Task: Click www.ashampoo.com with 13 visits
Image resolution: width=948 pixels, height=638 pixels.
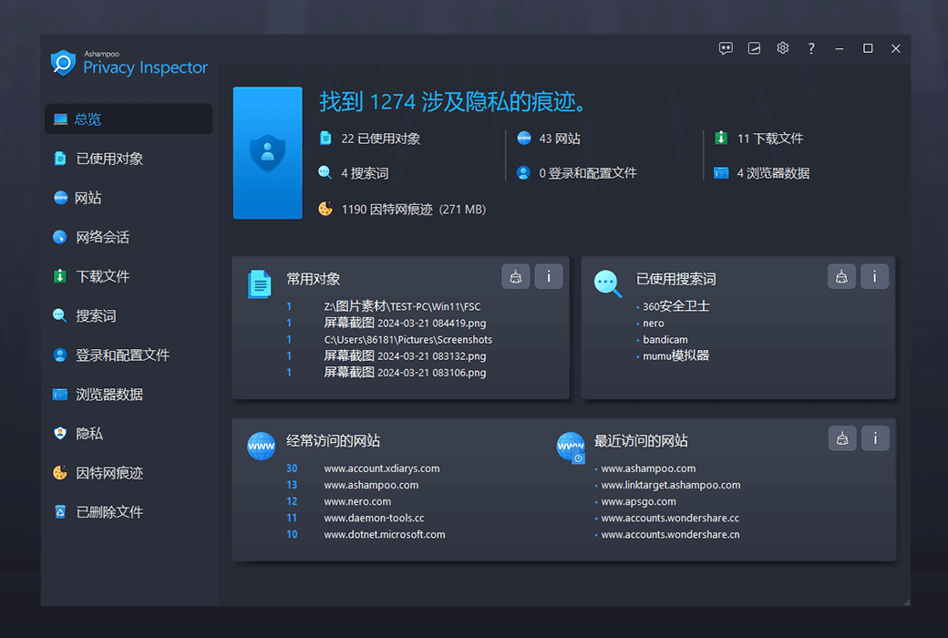Action: point(371,484)
